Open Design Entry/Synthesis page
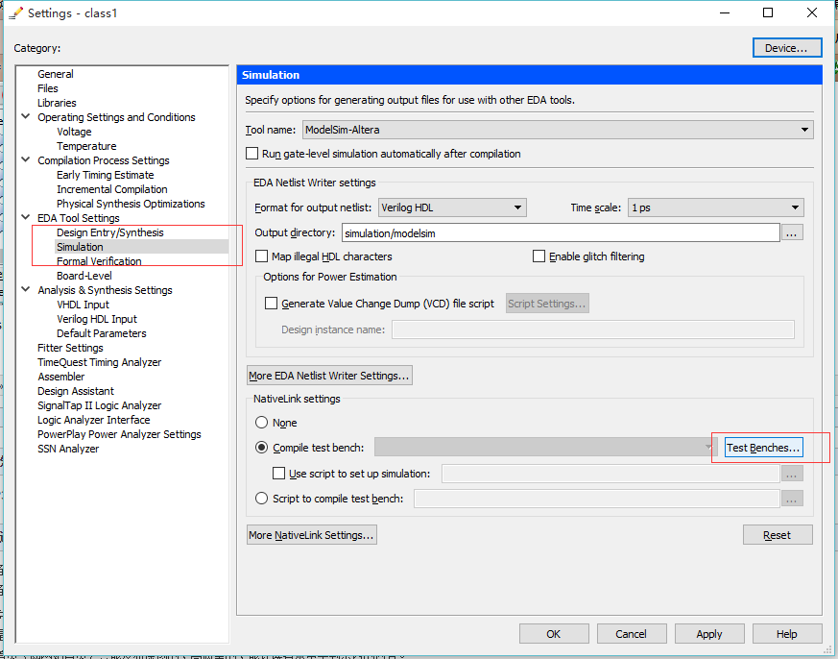This screenshot has width=838, height=659. tap(110, 232)
